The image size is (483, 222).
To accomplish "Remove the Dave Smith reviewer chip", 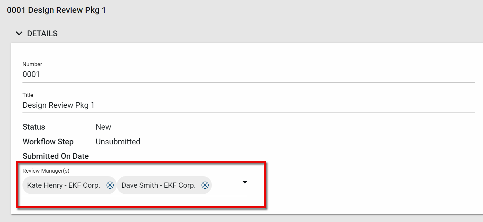I will pos(205,185).
